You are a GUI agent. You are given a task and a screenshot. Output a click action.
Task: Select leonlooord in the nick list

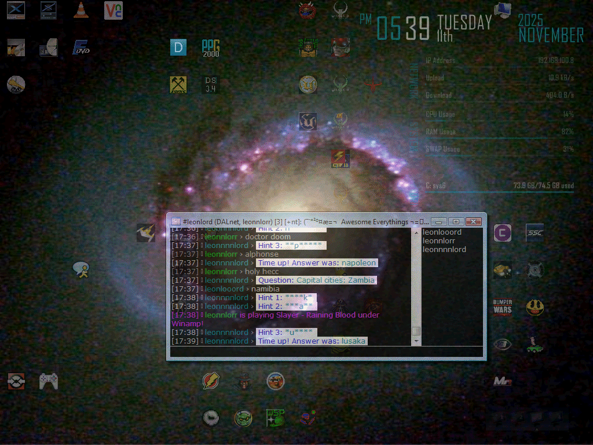click(442, 232)
